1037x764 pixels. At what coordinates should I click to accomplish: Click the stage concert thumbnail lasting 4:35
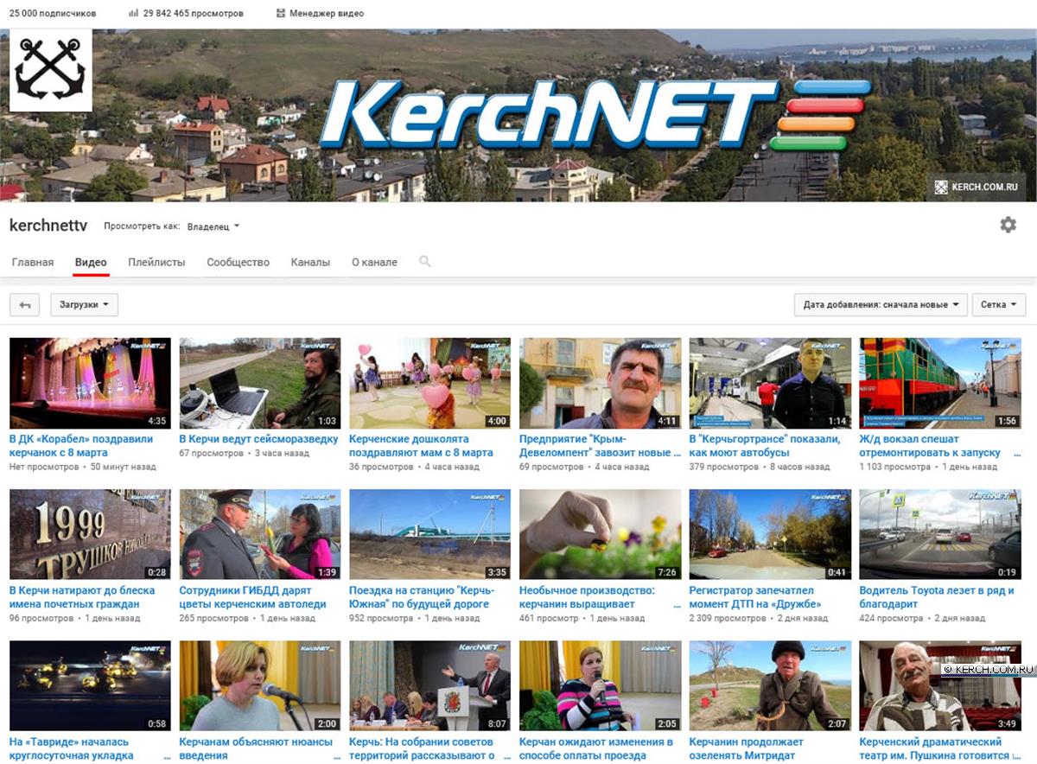point(90,384)
